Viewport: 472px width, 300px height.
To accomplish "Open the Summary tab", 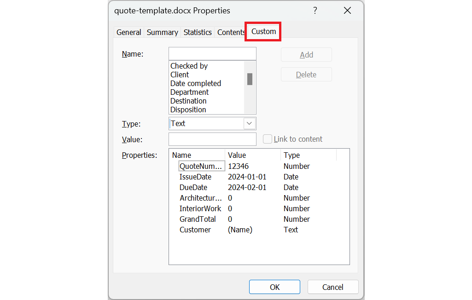I will click(x=162, y=32).
